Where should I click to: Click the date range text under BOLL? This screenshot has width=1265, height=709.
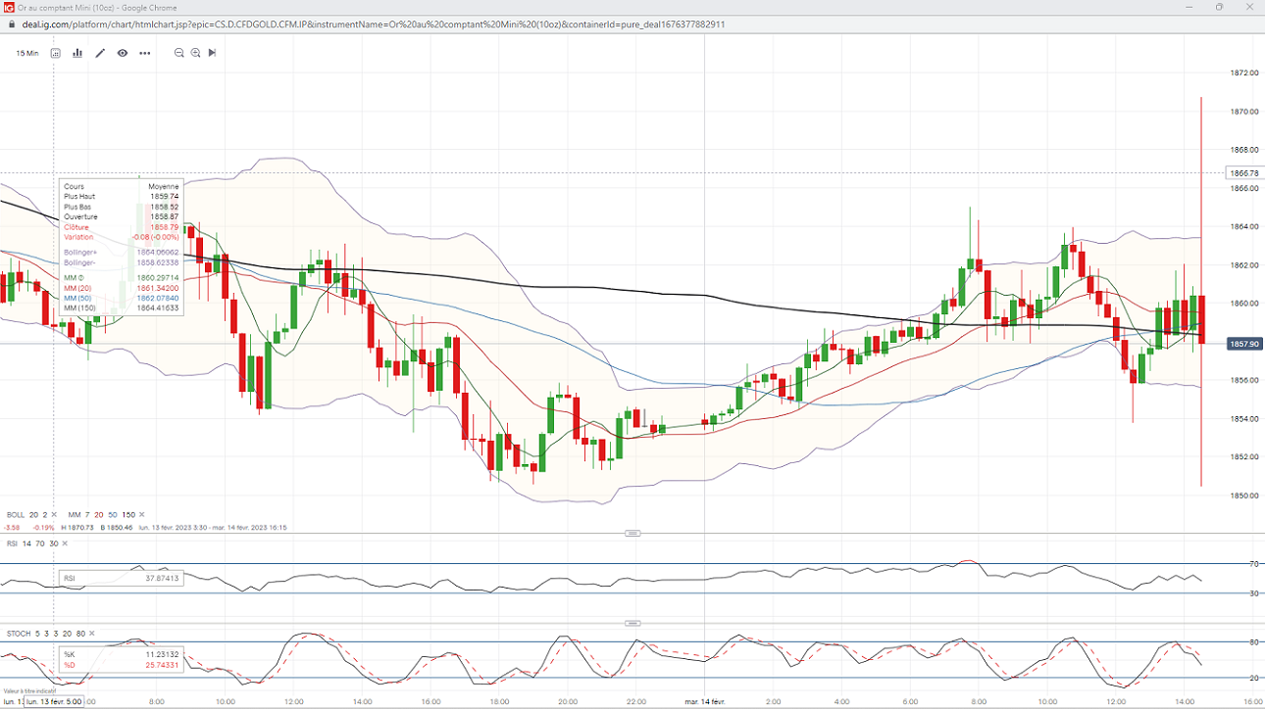pos(213,527)
